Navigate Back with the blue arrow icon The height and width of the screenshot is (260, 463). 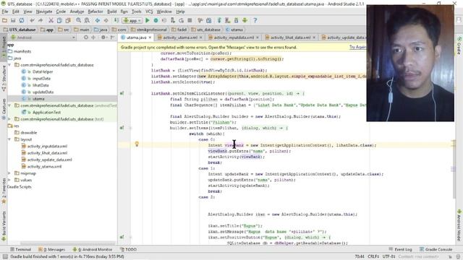[x=98, y=20]
